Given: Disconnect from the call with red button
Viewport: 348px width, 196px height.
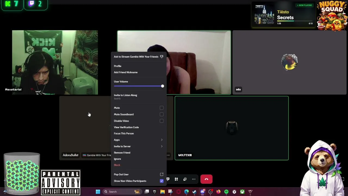Looking at the screenshot, I should click(206, 179).
